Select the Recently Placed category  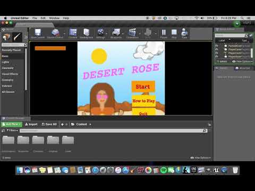[x=11, y=50]
